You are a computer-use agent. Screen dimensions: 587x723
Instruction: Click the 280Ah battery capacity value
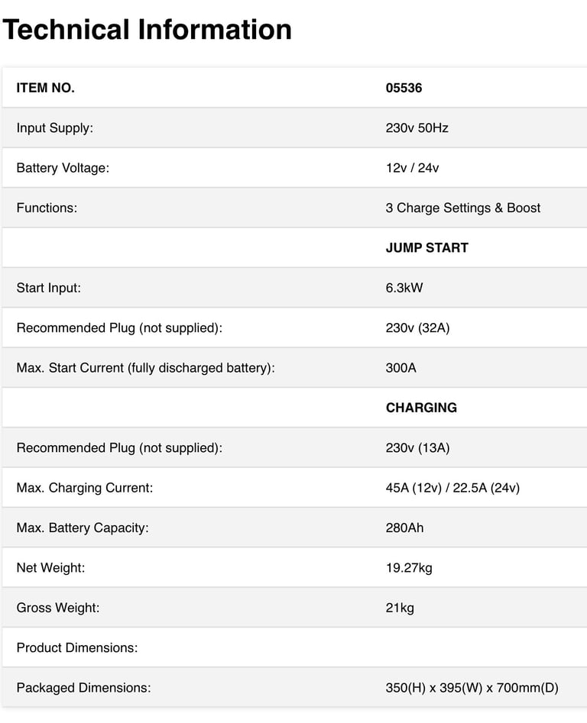click(x=405, y=528)
